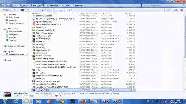Select the kolohack text document
The height and width of the screenshot is (104, 186).
pos(40,78)
